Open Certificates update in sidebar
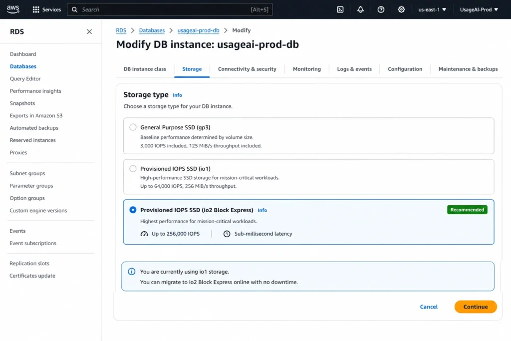The width and height of the screenshot is (511, 341). [32, 276]
